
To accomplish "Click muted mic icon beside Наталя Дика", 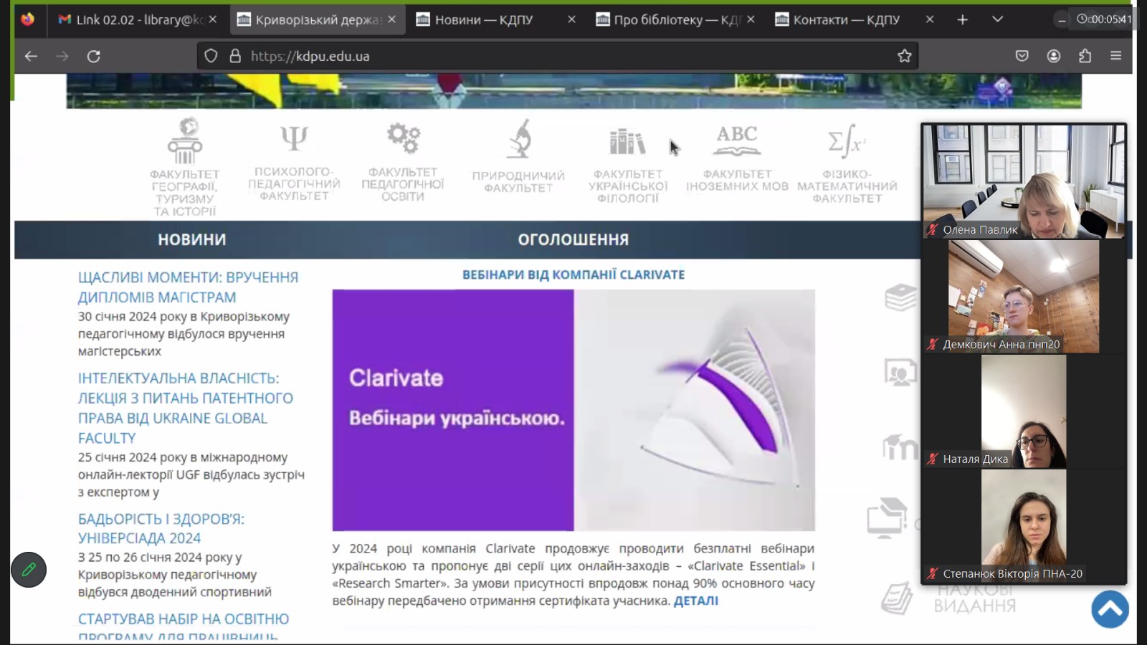I will 932,459.
